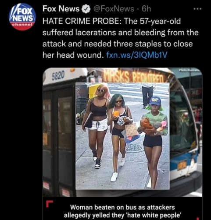The width and height of the screenshot is (211, 220).
Task: Click the 'Photo illustration' label
Action: pyautogui.click(x=191, y=71)
